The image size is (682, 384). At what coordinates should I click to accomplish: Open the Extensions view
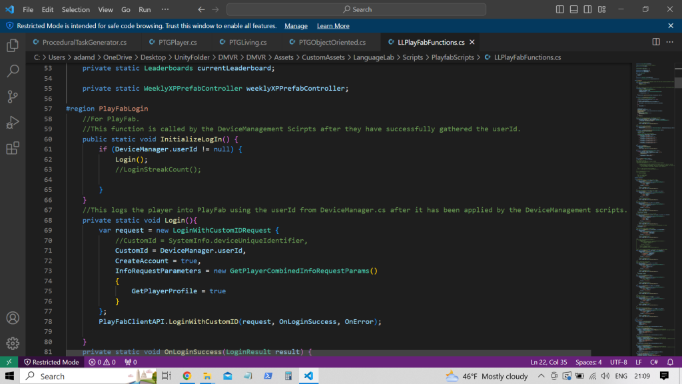coord(13,148)
